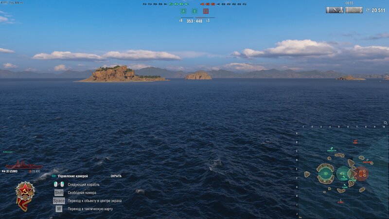Click the allied team score progress bar
This screenshot has height=219, width=389.
(x=184, y=18)
